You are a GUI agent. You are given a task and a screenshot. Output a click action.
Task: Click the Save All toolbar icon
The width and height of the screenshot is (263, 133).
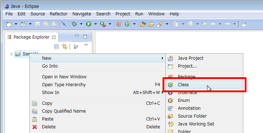click(x=46, y=24)
